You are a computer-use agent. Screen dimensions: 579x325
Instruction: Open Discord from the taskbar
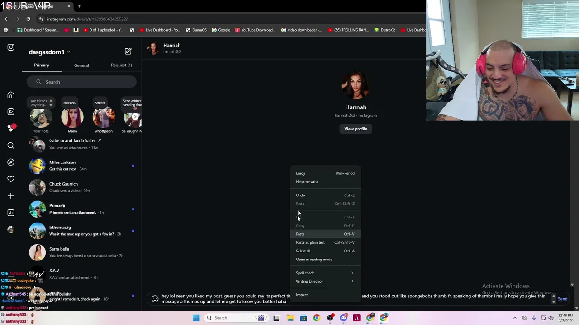coord(343,318)
